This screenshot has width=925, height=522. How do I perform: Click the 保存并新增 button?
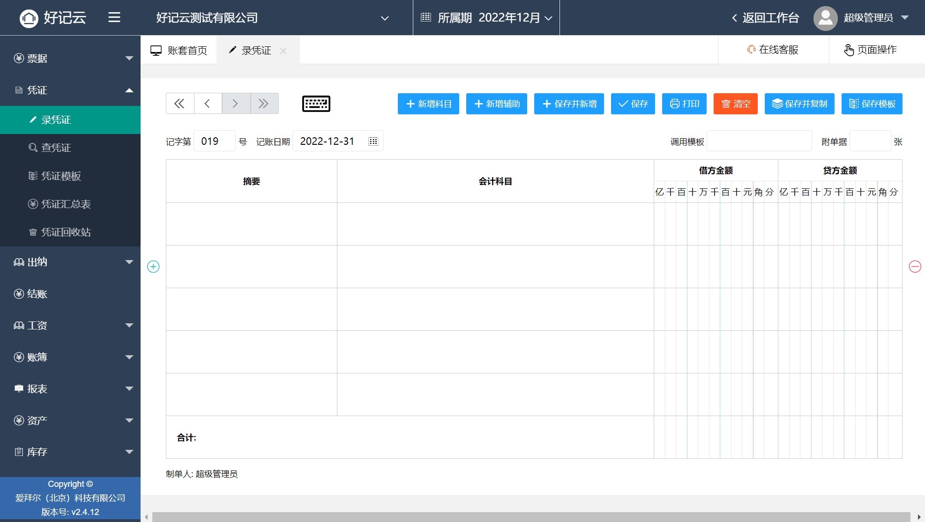[569, 104]
